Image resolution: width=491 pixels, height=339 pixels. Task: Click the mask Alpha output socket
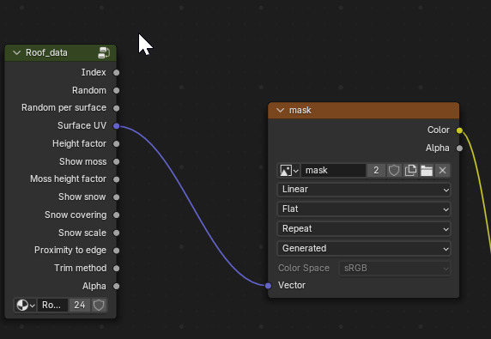pos(459,148)
